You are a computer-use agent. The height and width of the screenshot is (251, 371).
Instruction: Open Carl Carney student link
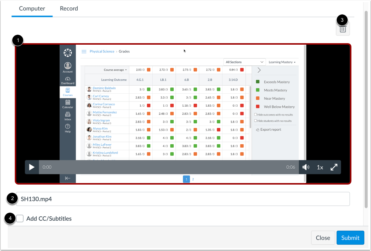(x=101, y=96)
